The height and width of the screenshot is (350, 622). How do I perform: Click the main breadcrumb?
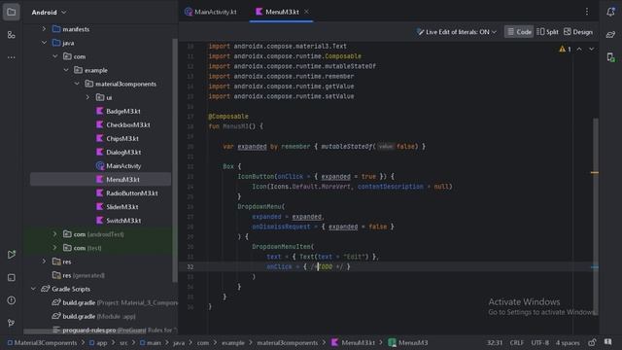151,342
